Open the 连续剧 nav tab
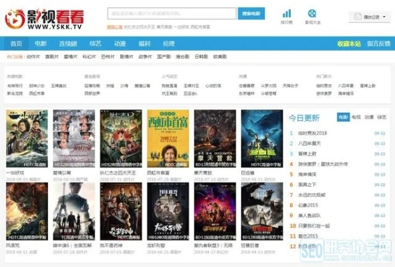 68,43
